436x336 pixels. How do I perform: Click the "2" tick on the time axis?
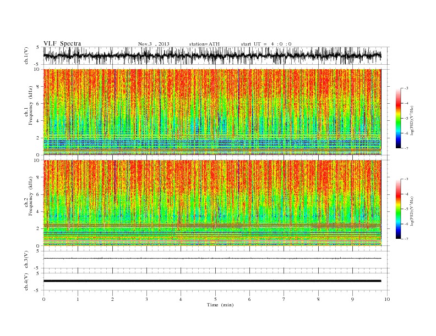point(112,299)
